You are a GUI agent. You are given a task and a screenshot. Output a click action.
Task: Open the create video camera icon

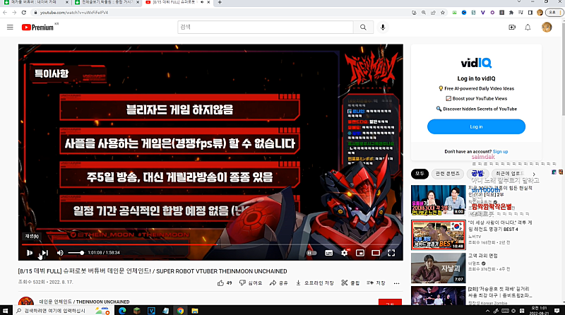pos(511,28)
